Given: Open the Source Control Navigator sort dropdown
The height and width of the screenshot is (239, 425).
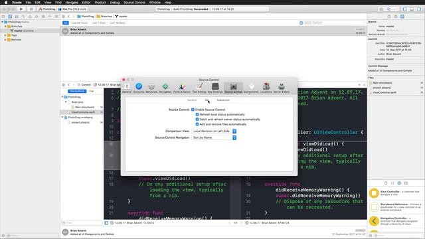Looking at the screenshot, I should click(214, 137).
